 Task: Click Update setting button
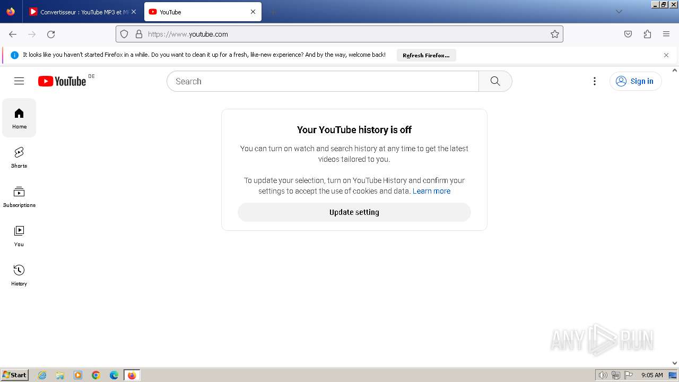pos(354,212)
